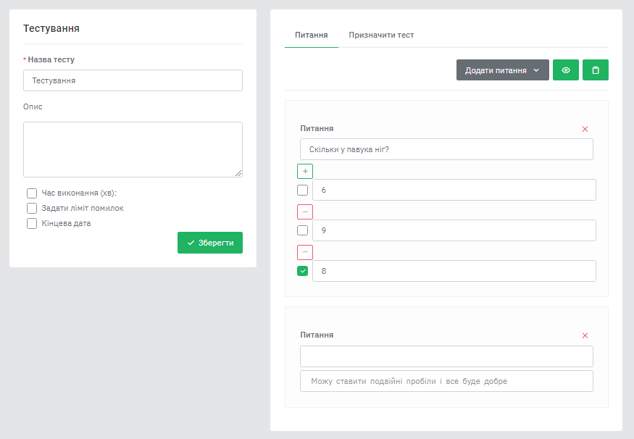The image size is (634, 439).
Task: Toggle the Задати ліміт помилок checkbox
Action: tap(32, 208)
